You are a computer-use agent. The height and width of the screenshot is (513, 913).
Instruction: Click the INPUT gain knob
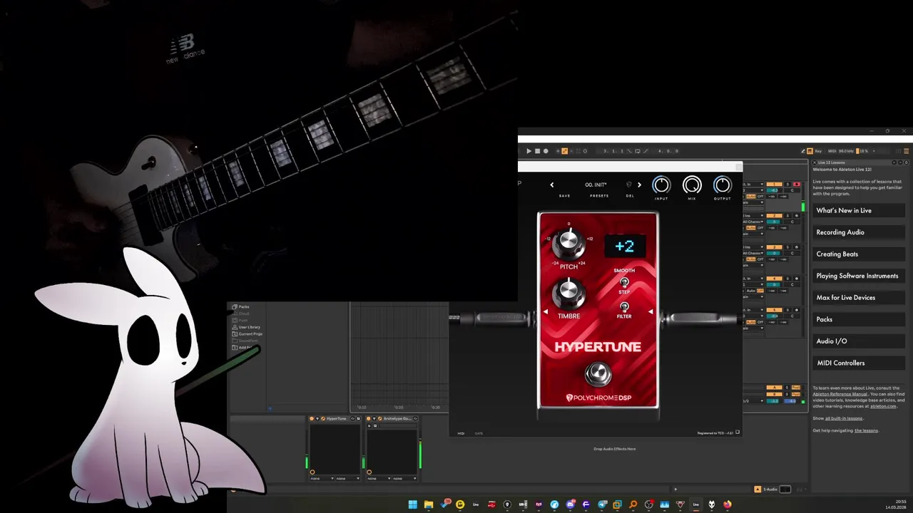(x=661, y=185)
